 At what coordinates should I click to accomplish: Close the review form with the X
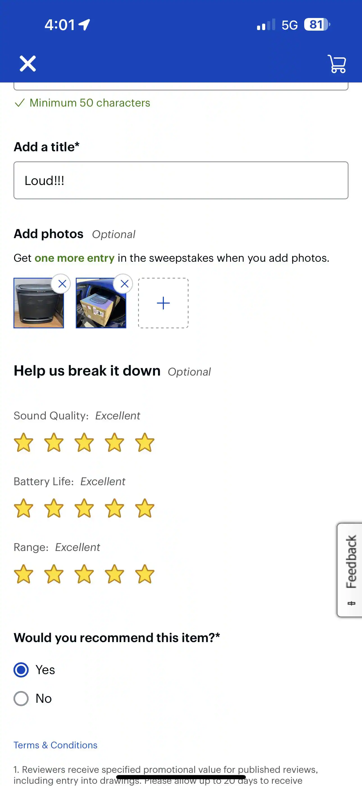coord(28,64)
